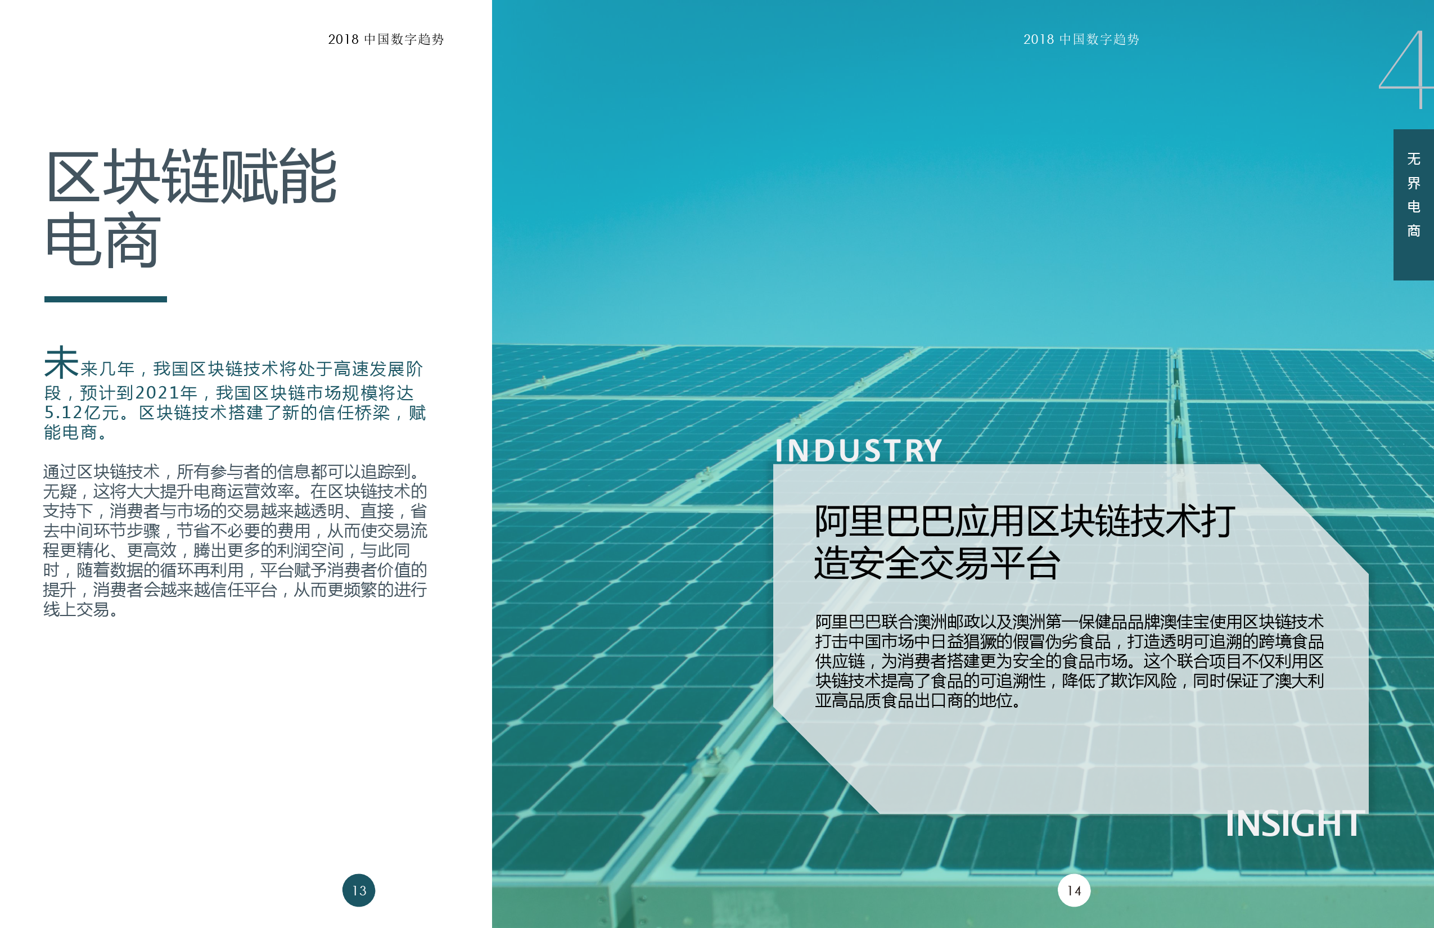Click the INDUSTRY heading label
Image resolution: width=1434 pixels, height=928 pixels.
click(x=858, y=450)
